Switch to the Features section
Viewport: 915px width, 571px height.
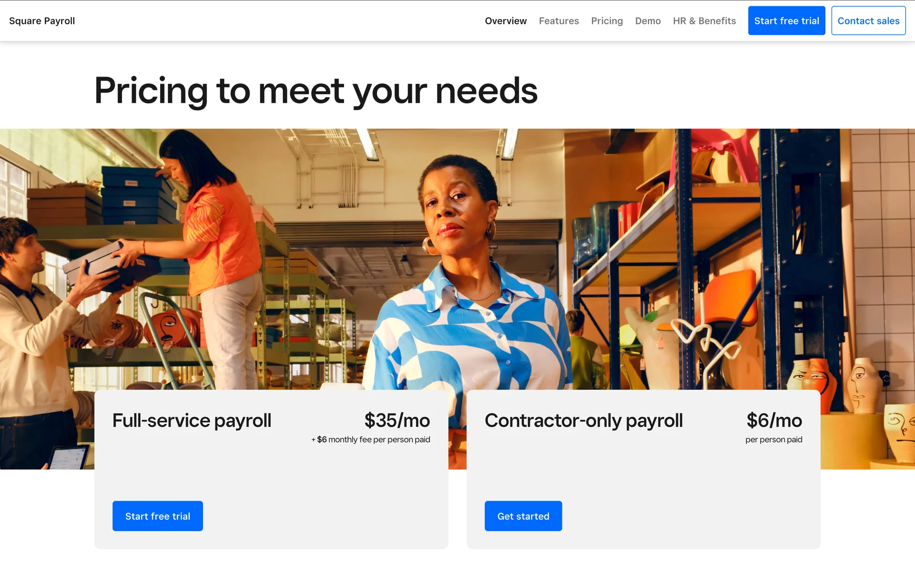(x=559, y=21)
